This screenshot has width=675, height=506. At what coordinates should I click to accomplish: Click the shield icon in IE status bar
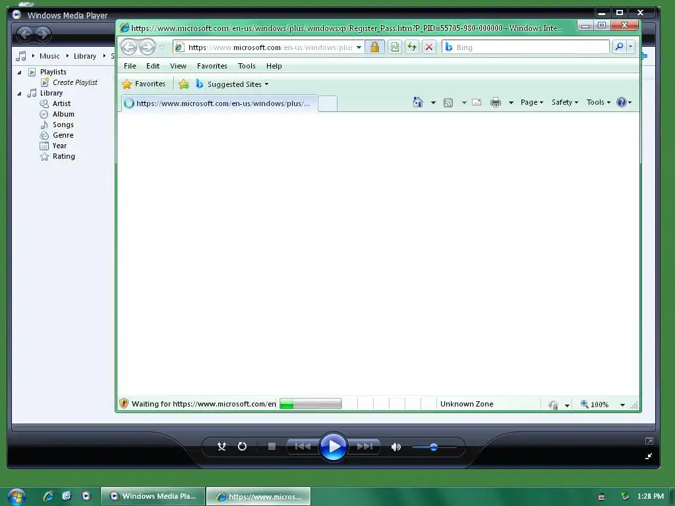[124, 404]
